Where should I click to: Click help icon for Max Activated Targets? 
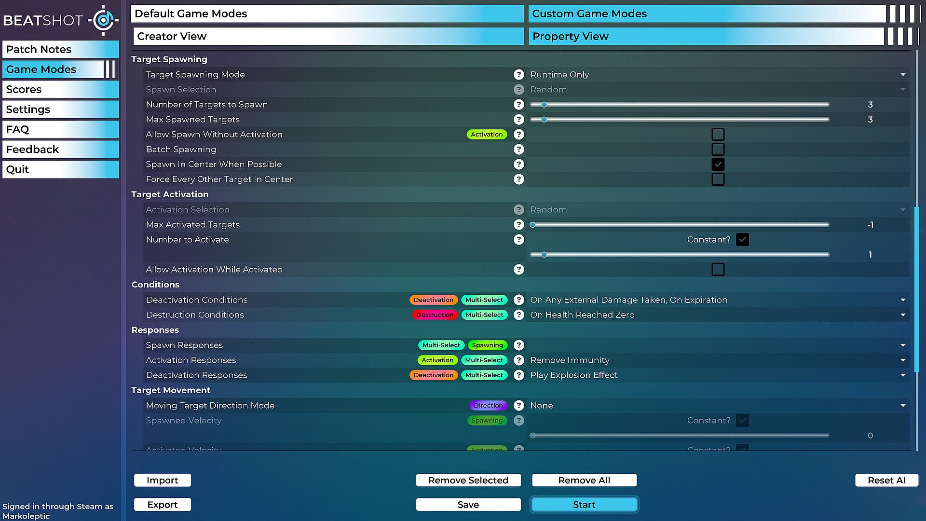point(518,224)
